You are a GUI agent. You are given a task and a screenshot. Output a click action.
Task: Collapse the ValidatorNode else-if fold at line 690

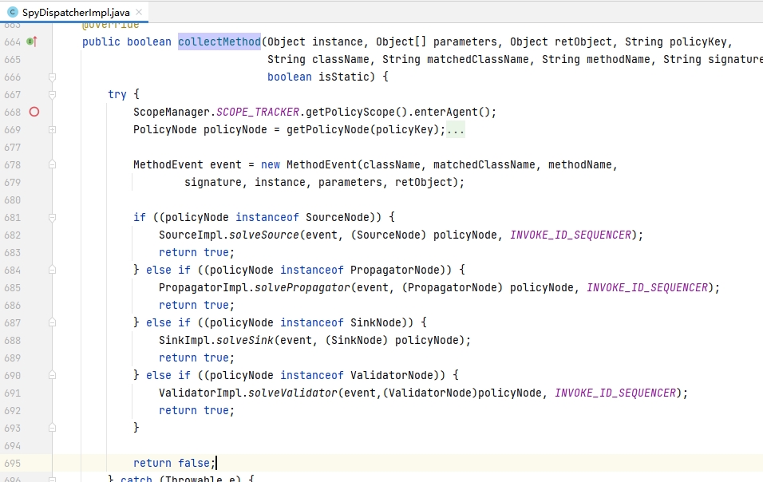pos(53,375)
